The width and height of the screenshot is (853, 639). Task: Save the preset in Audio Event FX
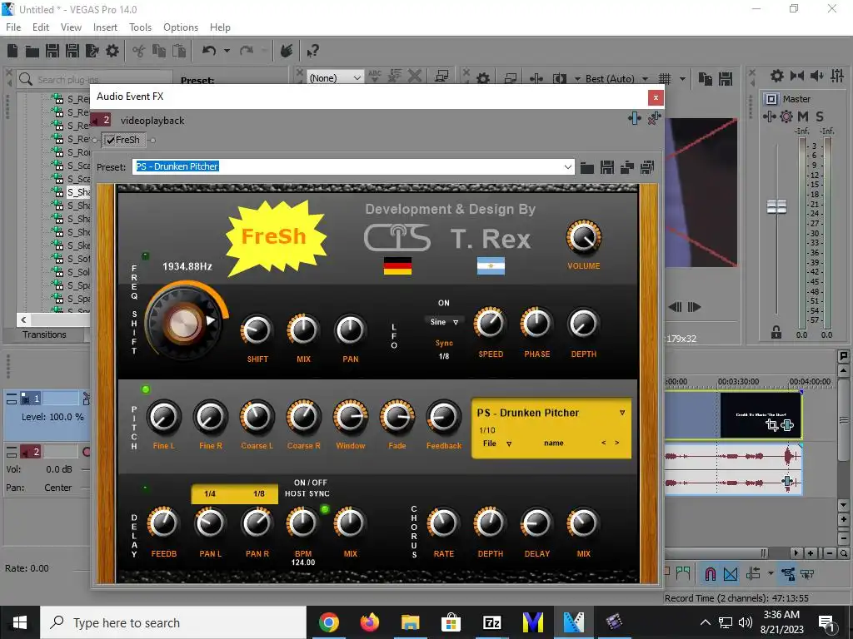607,167
